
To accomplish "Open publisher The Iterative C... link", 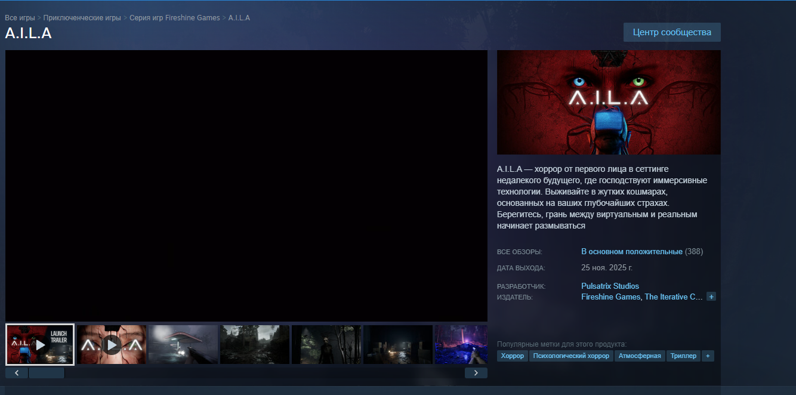I will coord(674,297).
